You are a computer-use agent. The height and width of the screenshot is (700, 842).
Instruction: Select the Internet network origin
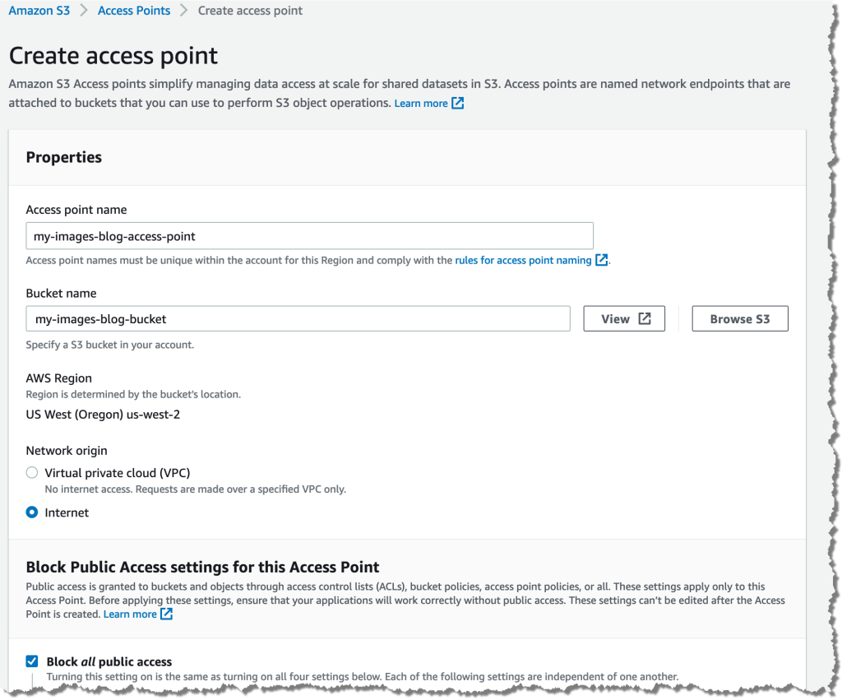coord(31,512)
